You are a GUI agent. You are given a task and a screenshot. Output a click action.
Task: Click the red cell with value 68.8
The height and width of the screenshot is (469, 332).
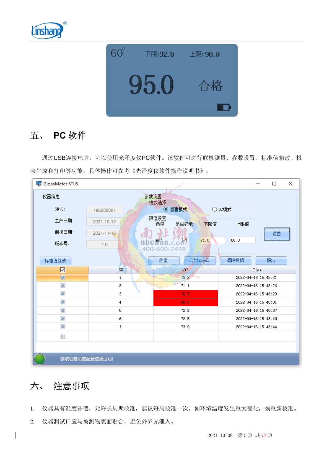186,302
